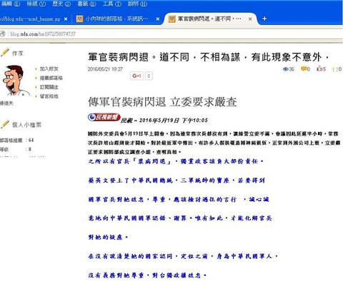Open the new tab plus button

point(264,19)
